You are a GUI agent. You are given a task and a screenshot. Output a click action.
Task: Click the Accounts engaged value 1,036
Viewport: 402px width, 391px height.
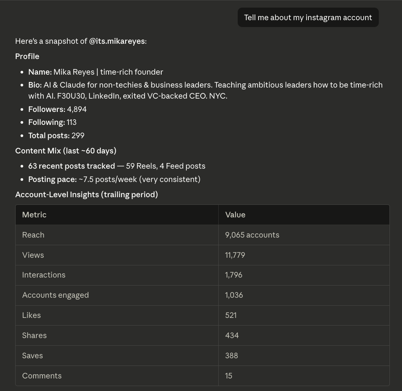click(x=234, y=295)
